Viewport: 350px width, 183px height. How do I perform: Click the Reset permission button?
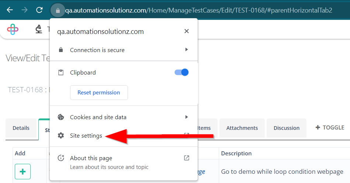(99, 93)
